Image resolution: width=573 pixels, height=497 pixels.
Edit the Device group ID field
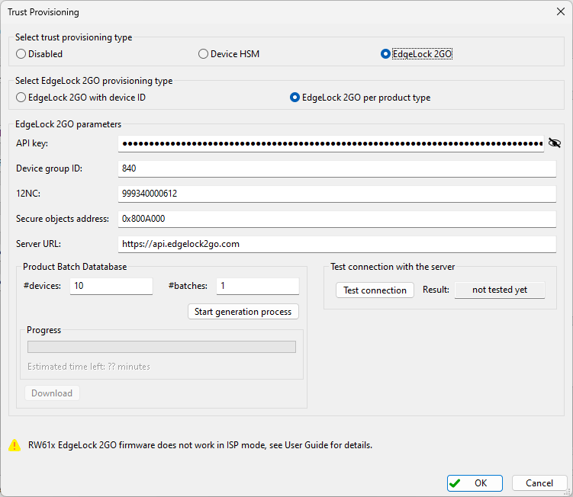pos(336,168)
